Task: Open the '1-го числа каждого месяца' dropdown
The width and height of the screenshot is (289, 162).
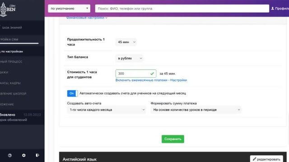Action: point(107,110)
